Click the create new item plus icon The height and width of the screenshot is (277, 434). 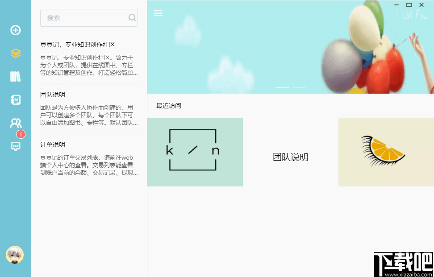point(16,30)
